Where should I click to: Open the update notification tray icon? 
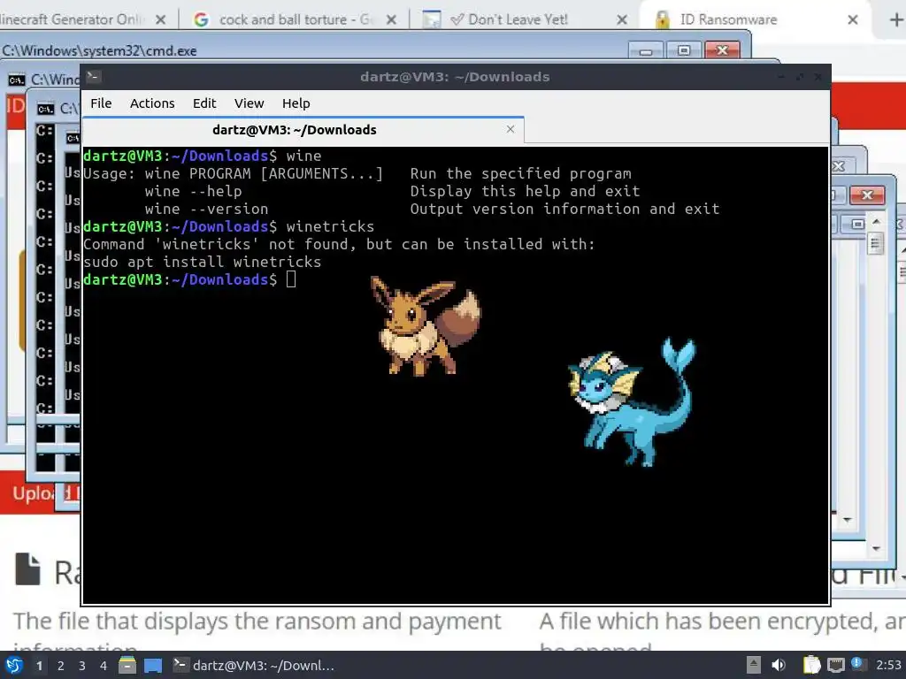tap(857, 664)
